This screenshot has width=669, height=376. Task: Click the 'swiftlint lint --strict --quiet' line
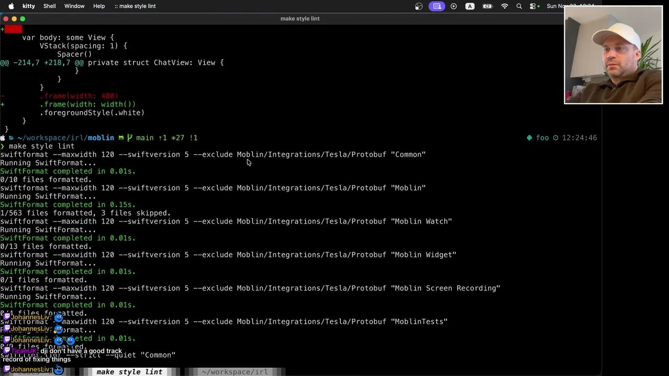click(x=88, y=355)
